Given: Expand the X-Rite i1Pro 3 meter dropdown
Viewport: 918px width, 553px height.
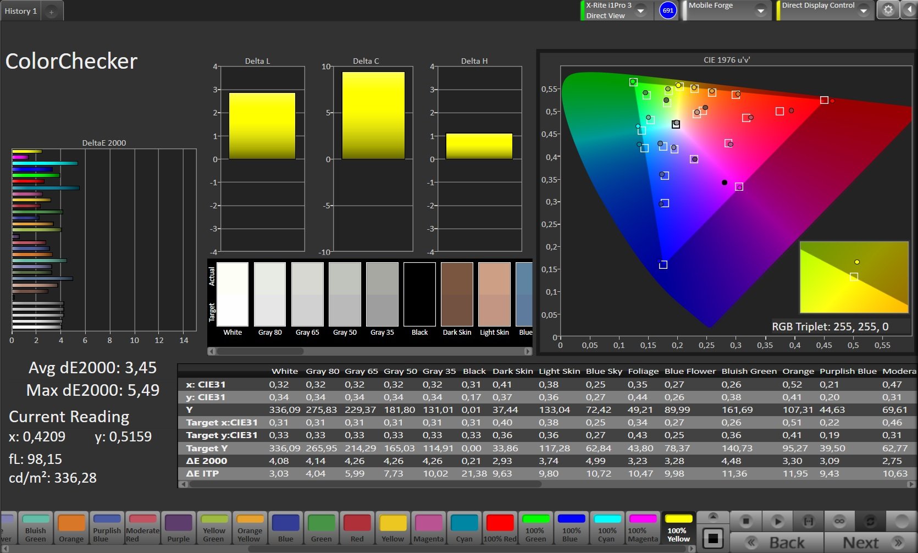Looking at the screenshot, I should (640, 10).
